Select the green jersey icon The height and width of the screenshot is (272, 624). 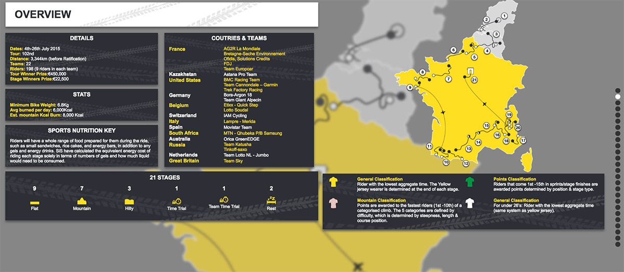pyautogui.click(x=470, y=182)
